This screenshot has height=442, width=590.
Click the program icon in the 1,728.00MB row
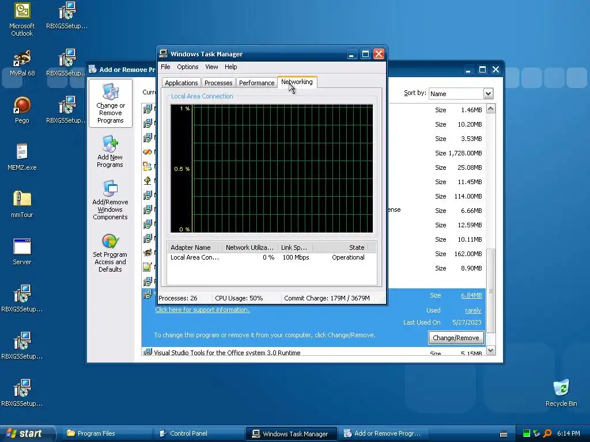click(x=147, y=152)
